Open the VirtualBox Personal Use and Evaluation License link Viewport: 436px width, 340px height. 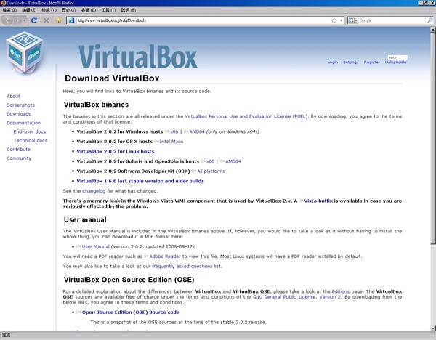pos(246,116)
